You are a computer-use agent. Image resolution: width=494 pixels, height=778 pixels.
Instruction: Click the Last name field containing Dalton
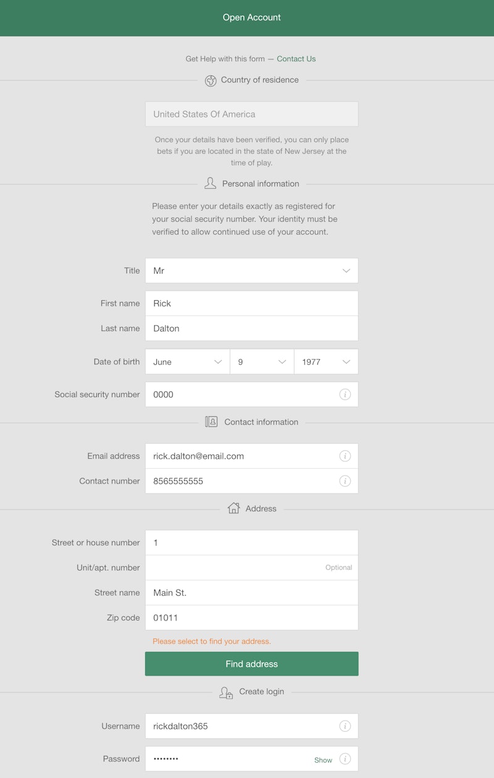point(251,328)
